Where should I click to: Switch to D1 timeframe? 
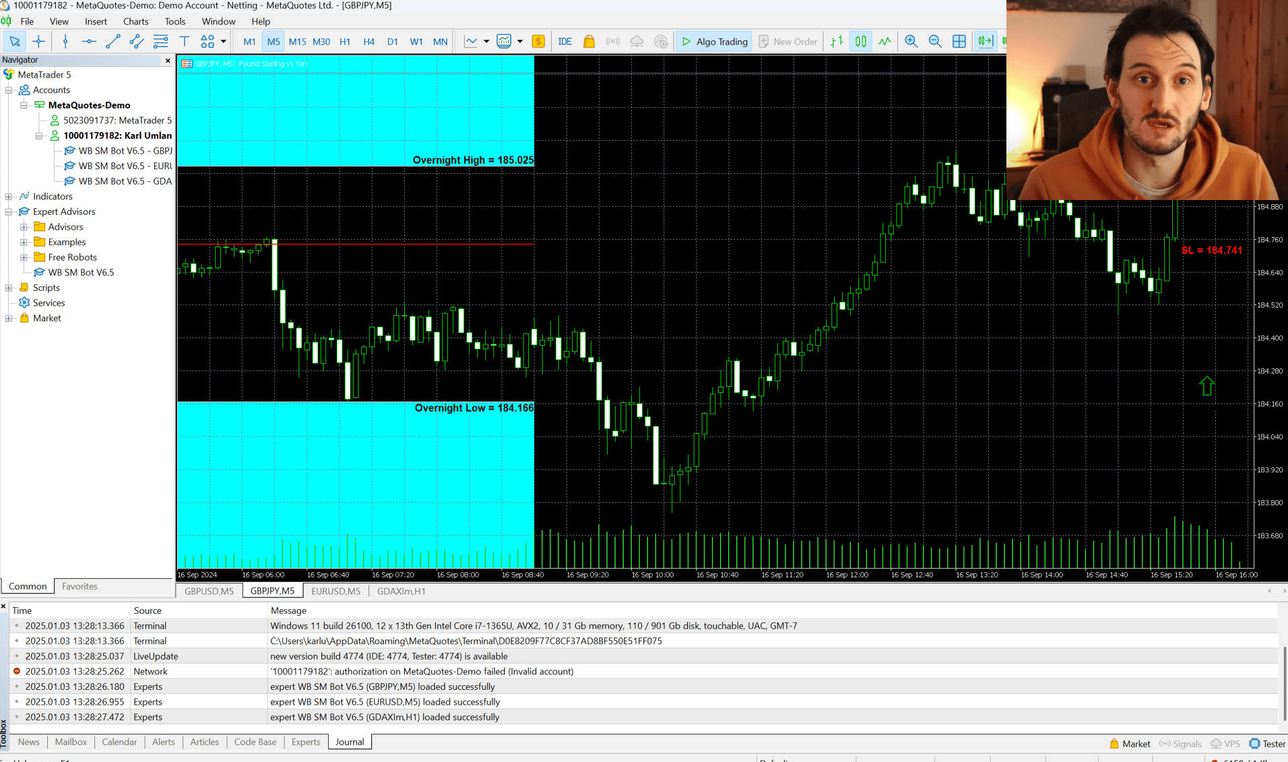[x=392, y=42]
